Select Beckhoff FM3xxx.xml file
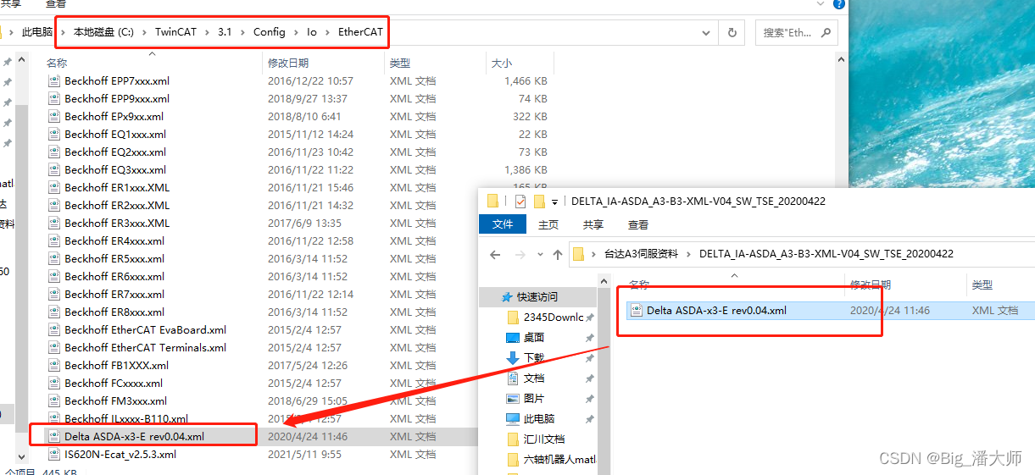This screenshot has height=475, width=1035. (115, 401)
